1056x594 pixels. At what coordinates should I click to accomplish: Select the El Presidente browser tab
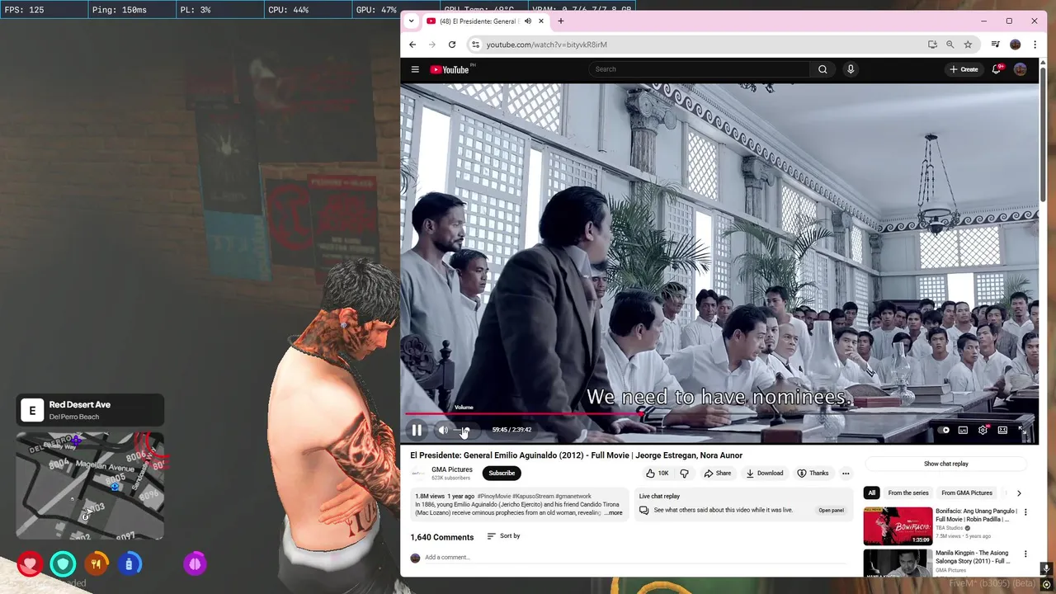[x=487, y=21]
